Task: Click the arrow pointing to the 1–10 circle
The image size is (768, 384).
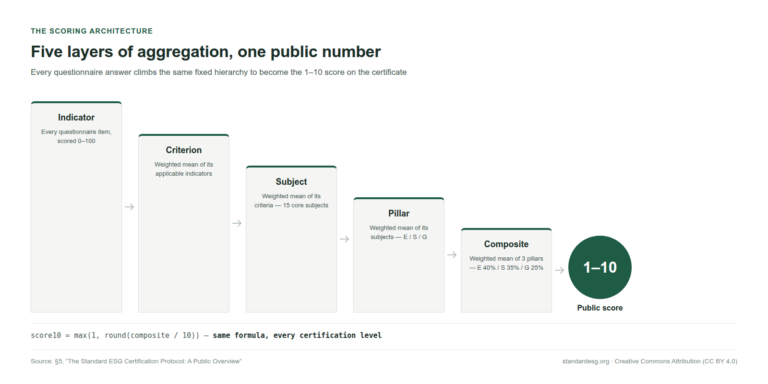Action: coord(560,270)
